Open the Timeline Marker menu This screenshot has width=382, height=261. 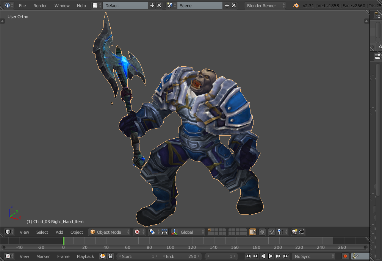coord(43,256)
